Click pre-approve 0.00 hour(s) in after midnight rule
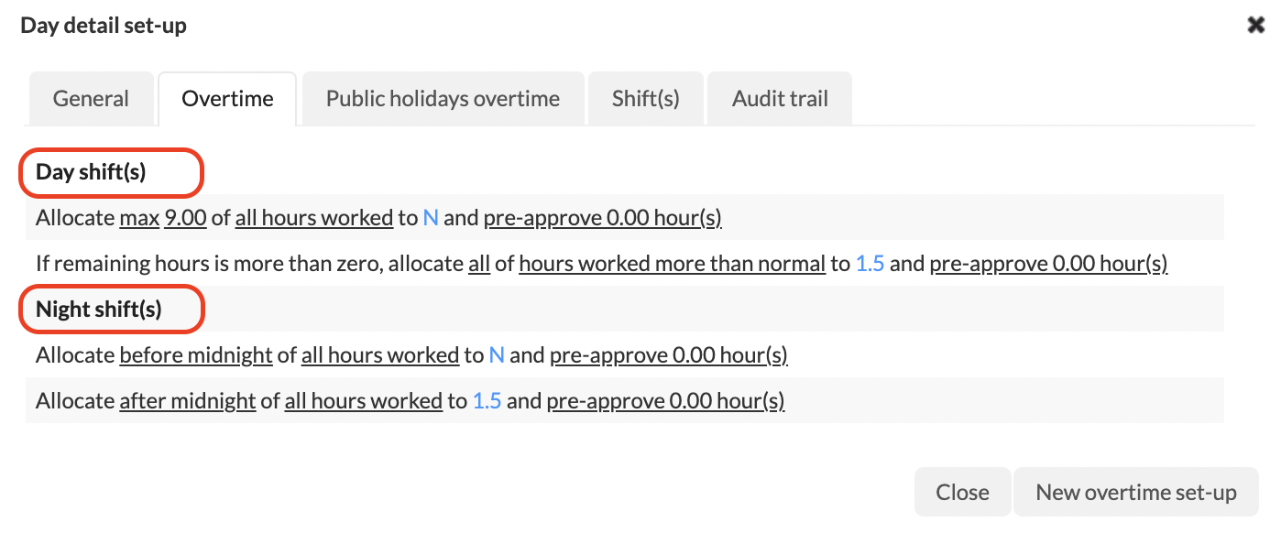The width and height of the screenshot is (1281, 533). click(x=665, y=401)
